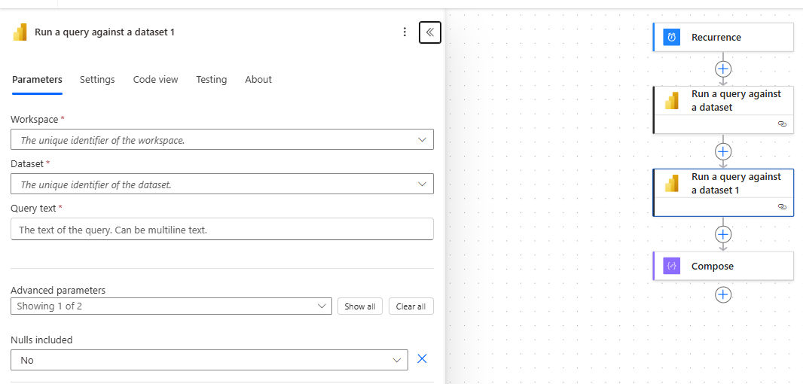Click the Power BI icon in panel header

pyautogui.click(x=20, y=32)
